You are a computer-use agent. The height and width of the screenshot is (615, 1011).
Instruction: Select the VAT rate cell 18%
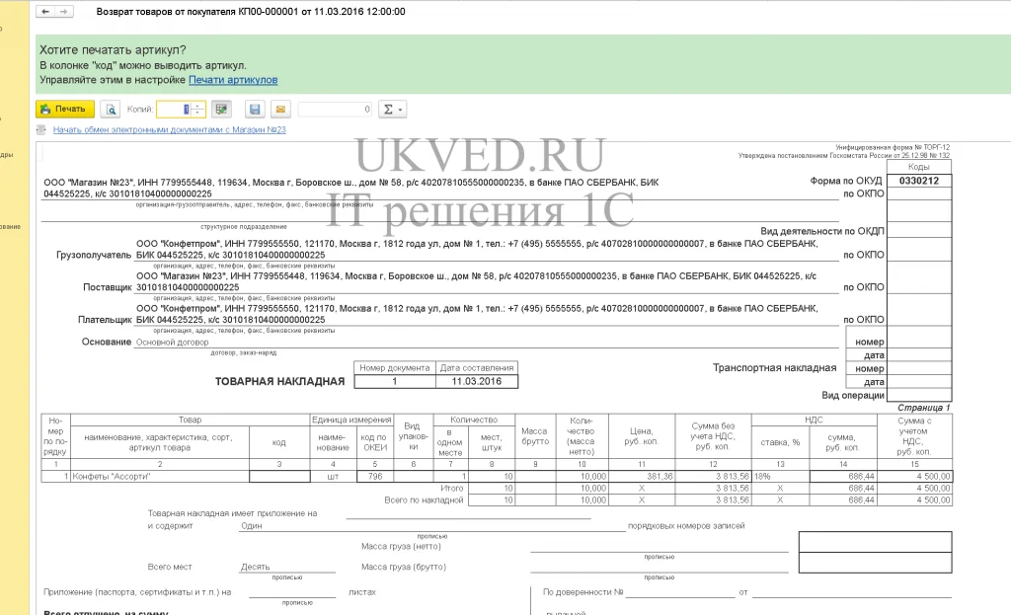click(780, 477)
